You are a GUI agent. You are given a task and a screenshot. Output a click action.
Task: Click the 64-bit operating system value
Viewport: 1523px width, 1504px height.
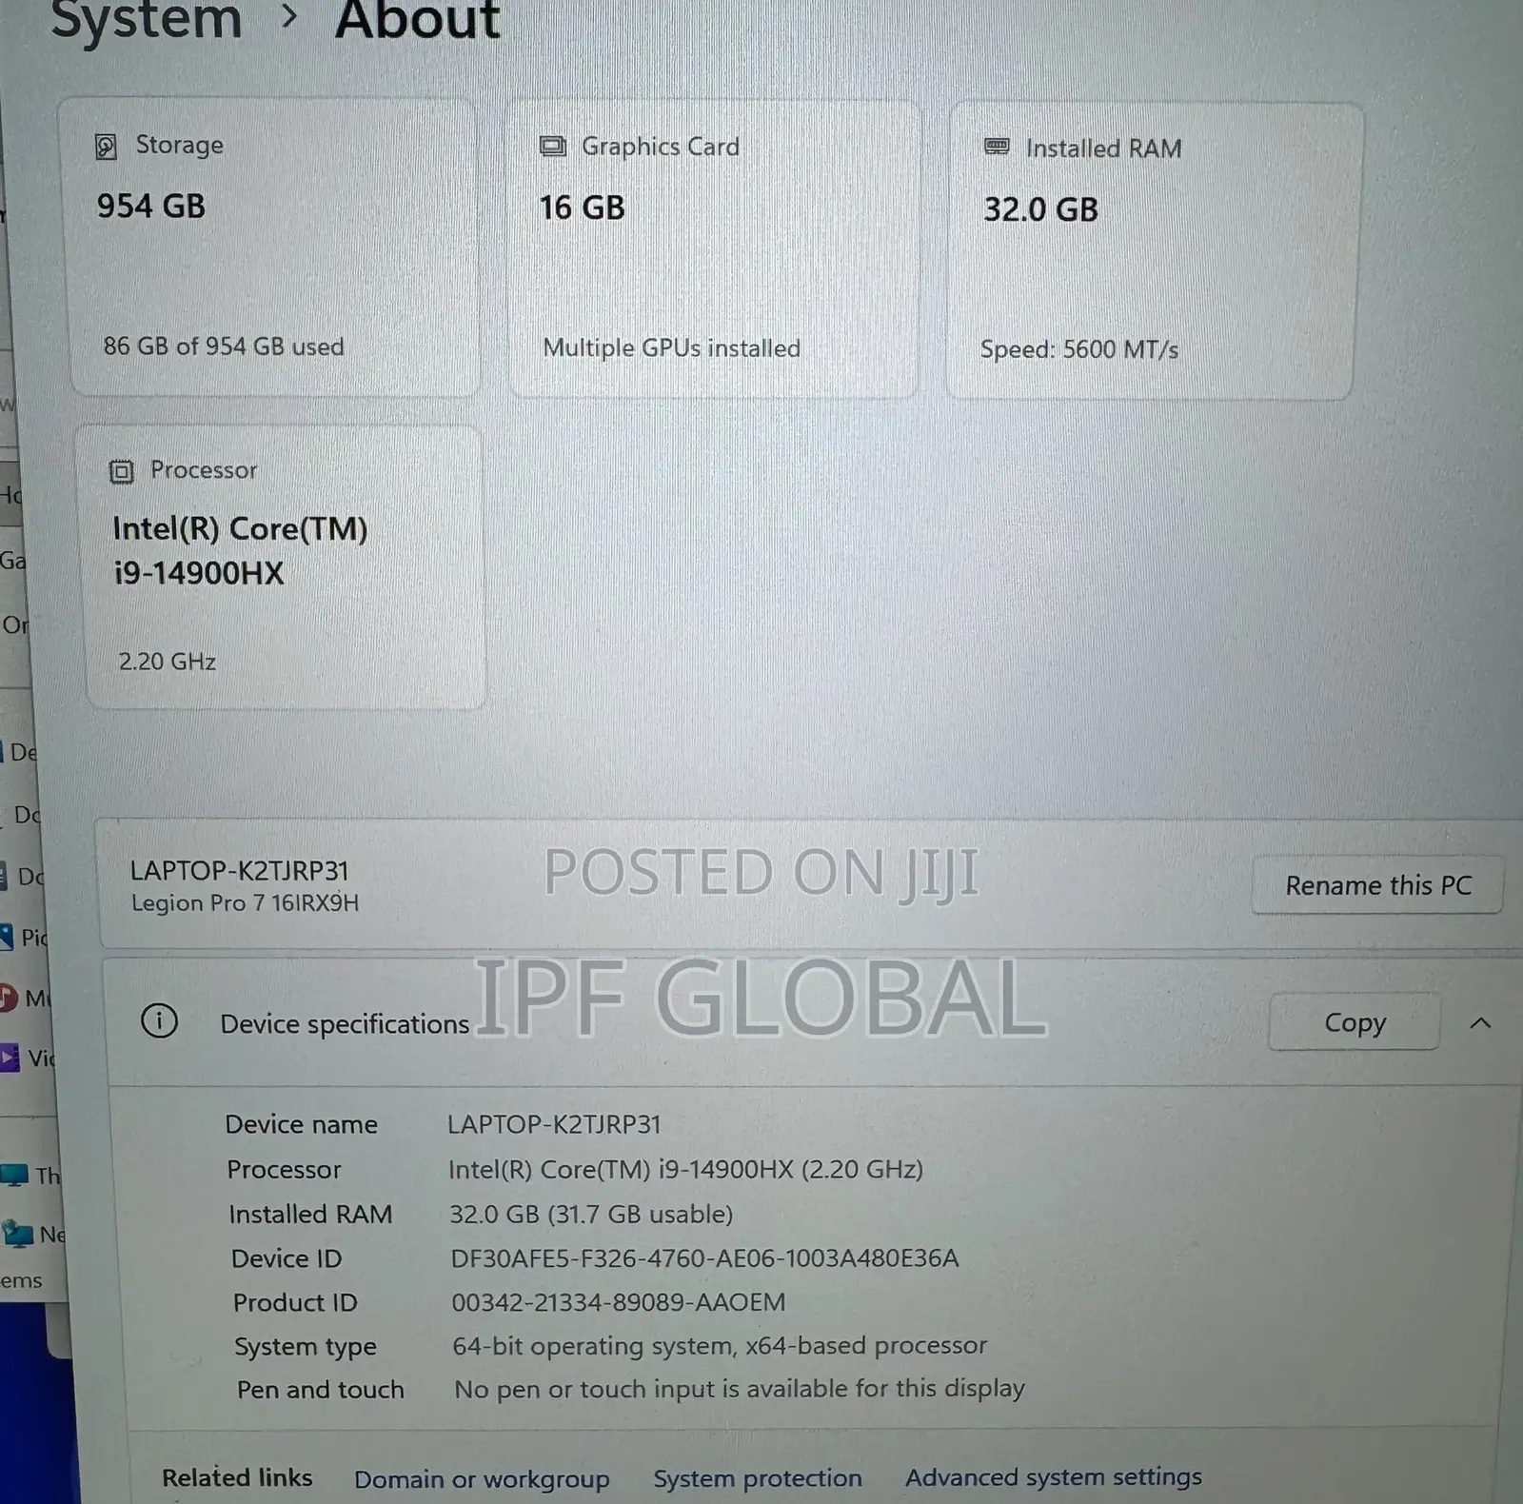coord(720,1346)
